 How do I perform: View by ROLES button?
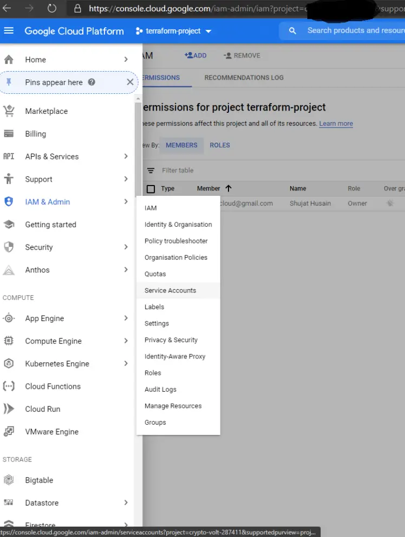pos(220,145)
